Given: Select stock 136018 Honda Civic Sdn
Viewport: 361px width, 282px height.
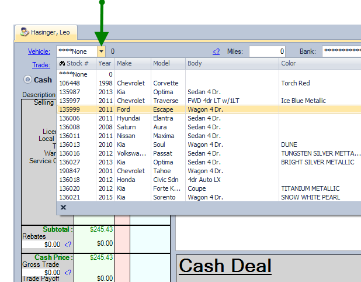Looking at the screenshot, I should pos(209,180).
